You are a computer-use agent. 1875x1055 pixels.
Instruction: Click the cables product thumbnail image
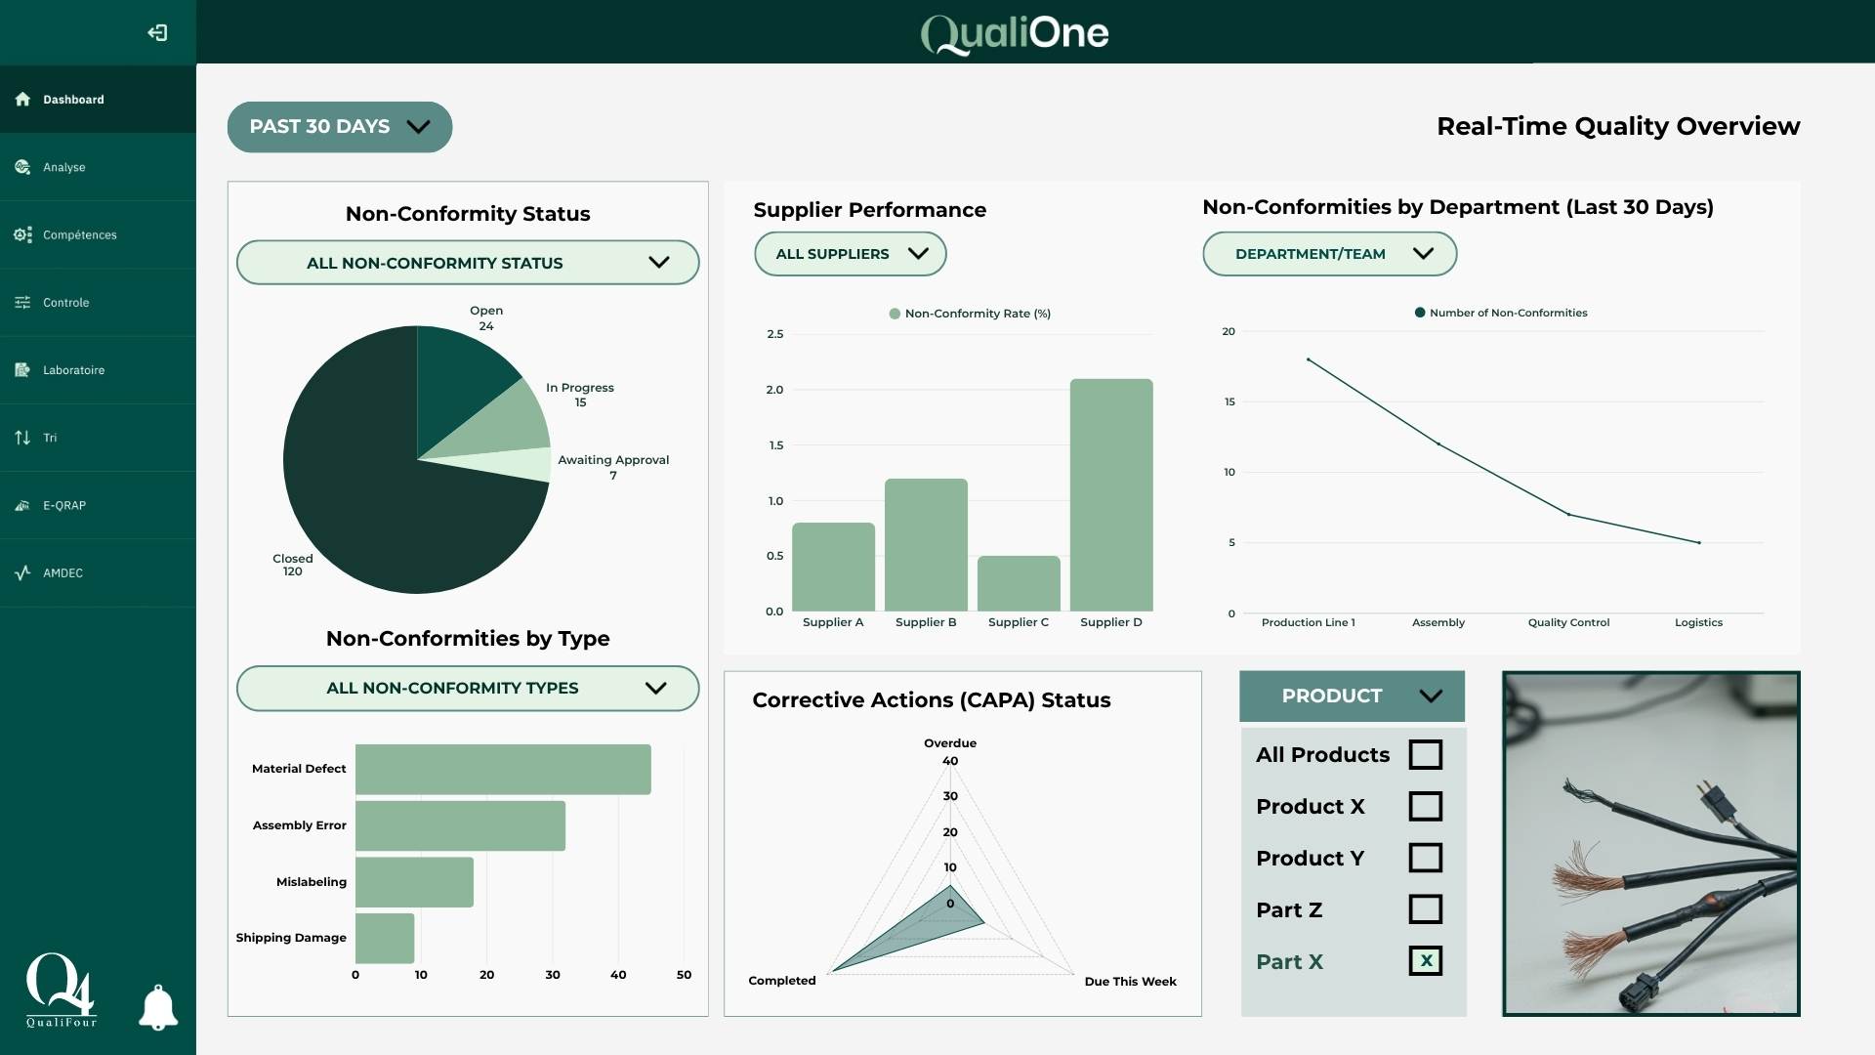[1649, 843]
